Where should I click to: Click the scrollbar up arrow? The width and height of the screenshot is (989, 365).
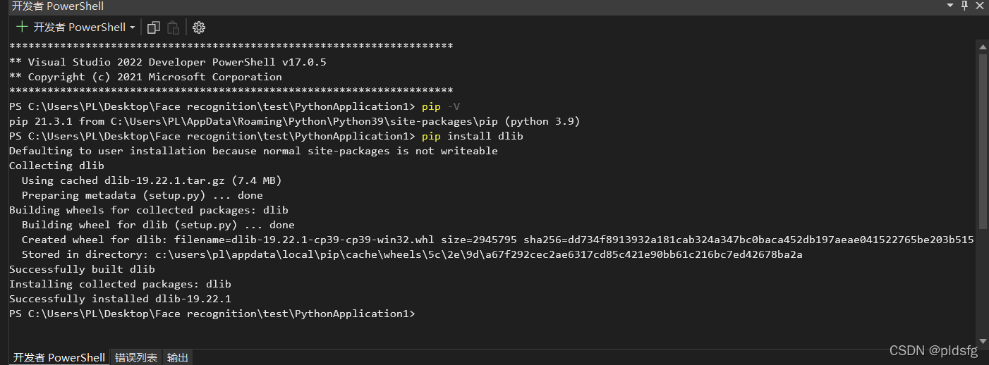[x=983, y=46]
